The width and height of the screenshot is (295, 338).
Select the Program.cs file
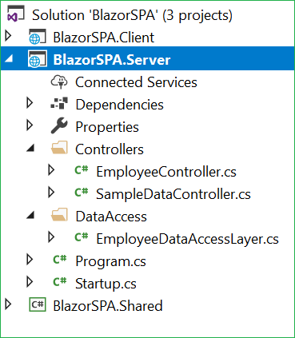[x=110, y=261]
